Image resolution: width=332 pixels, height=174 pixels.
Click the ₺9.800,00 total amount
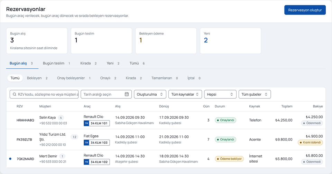click(x=284, y=139)
